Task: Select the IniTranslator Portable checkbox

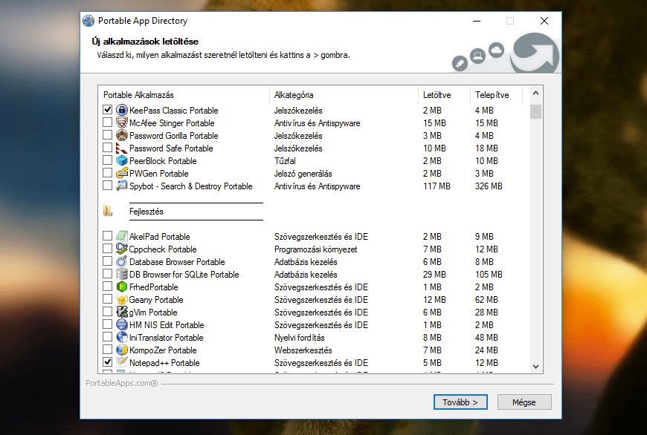Action: click(x=107, y=336)
